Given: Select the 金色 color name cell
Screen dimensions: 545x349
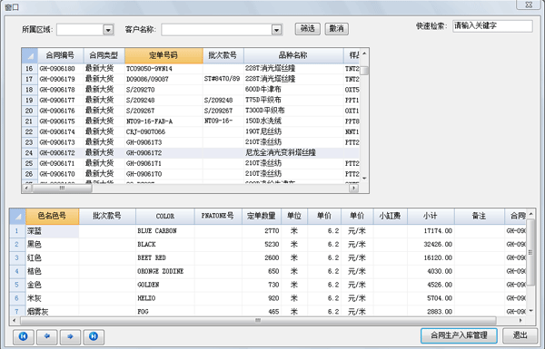Looking at the screenshot, I should pos(52,285).
